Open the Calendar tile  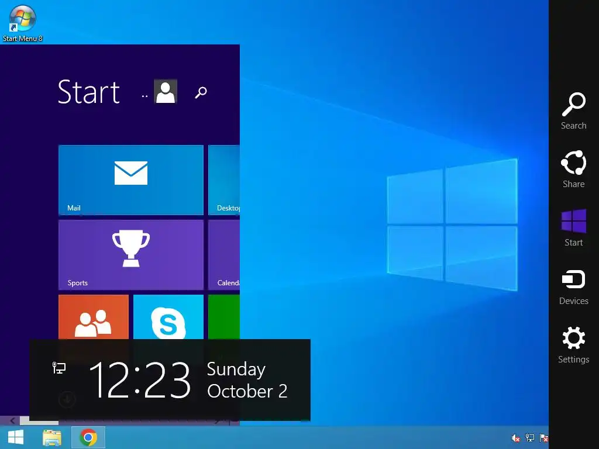click(224, 255)
